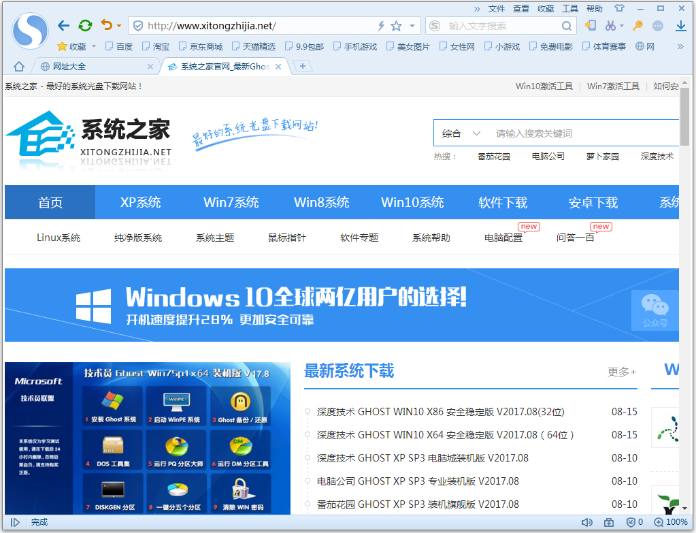Viewport: 696px width, 533px height.
Task: Open the golden key password manager
Action: tap(638, 25)
